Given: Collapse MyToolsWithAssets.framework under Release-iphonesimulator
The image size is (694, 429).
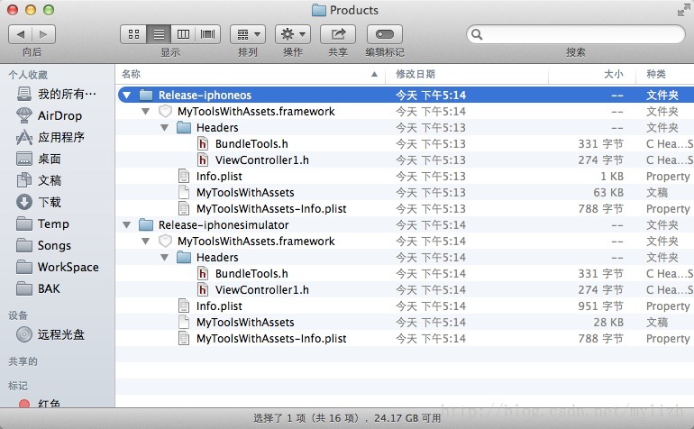Looking at the screenshot, I should 146,242.
